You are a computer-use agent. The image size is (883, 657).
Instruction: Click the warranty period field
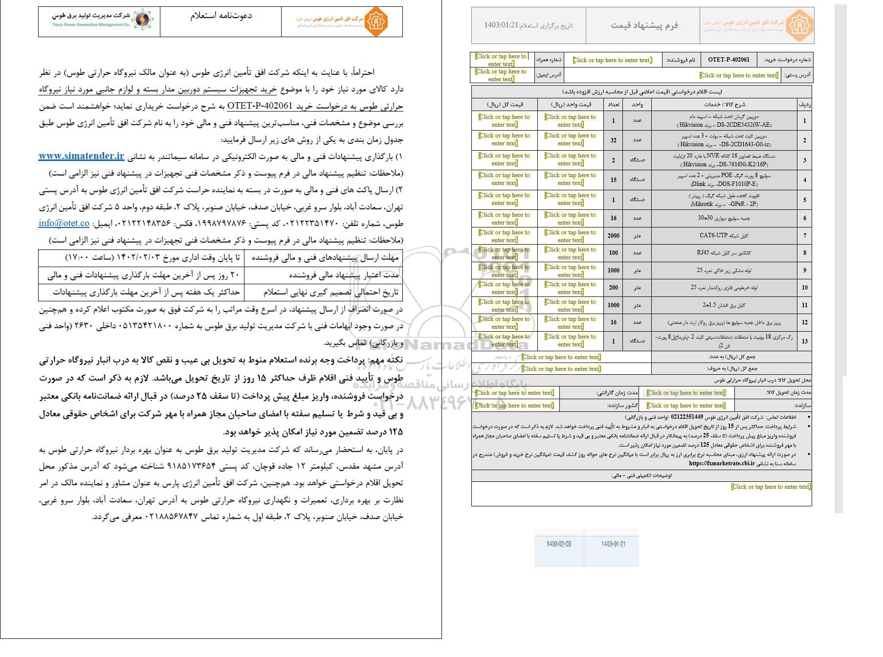[514, 393]
